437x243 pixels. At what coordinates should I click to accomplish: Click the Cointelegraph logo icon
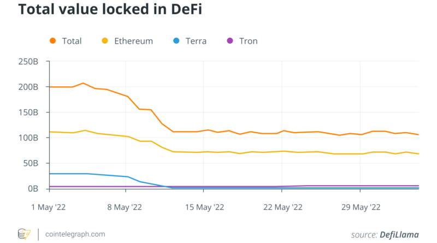[x=24, y=234]
